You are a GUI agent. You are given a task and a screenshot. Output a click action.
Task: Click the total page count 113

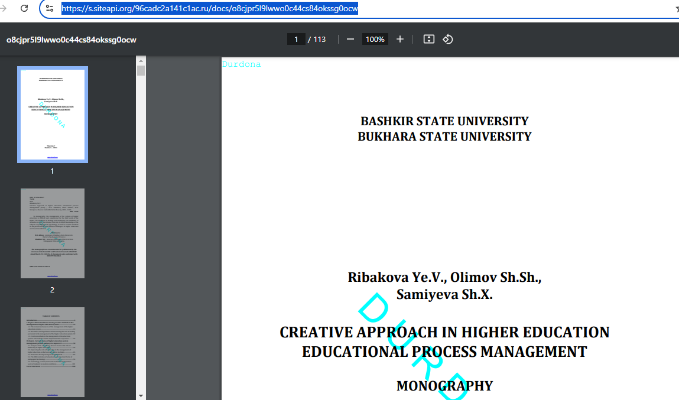320,40
